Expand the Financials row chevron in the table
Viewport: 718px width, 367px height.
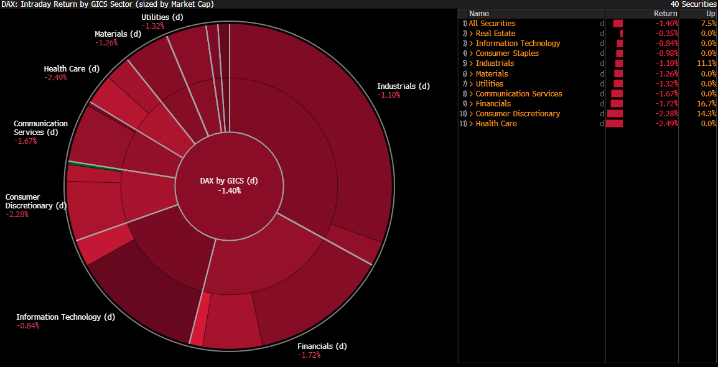pos(471,104)
